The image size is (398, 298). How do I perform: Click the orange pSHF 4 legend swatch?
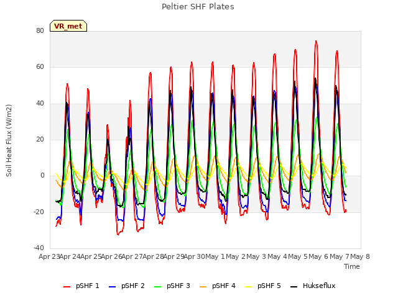203,287
